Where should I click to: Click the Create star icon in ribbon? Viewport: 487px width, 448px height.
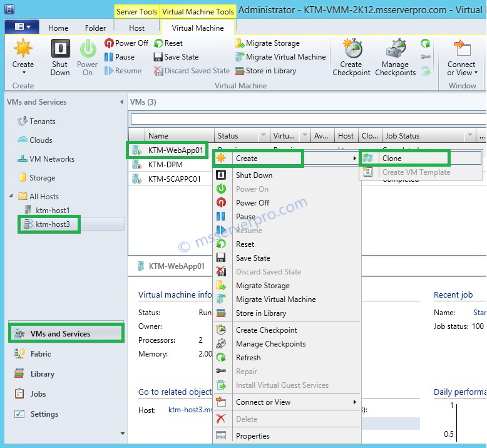point(23,48)
